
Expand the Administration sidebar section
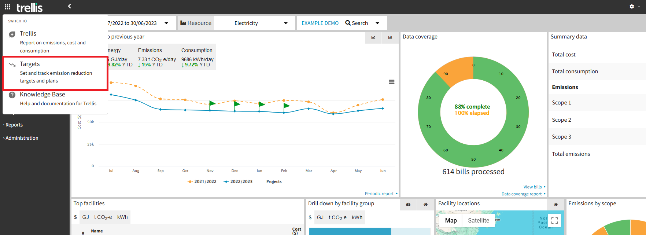[x=22, y=138]
